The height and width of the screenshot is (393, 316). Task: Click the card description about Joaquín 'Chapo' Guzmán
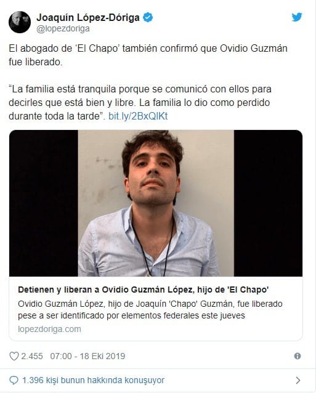tap(150, 310)
